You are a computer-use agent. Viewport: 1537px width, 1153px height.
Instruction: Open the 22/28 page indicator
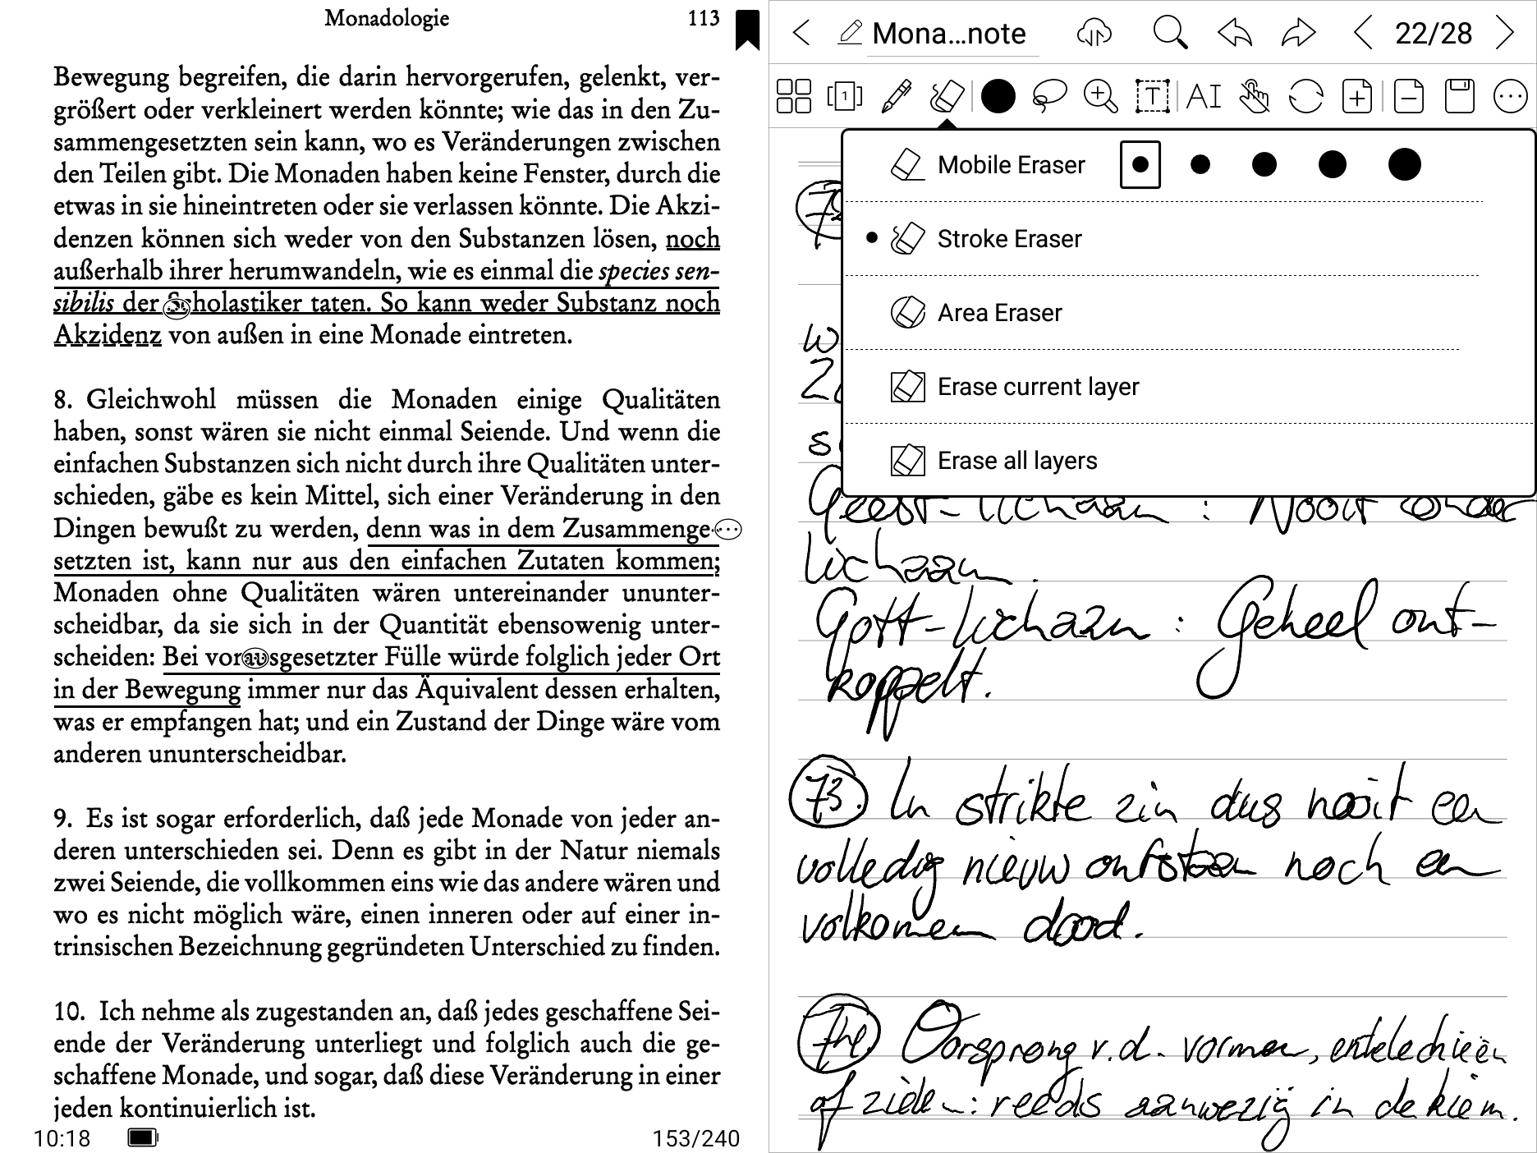pos(1434,33)
